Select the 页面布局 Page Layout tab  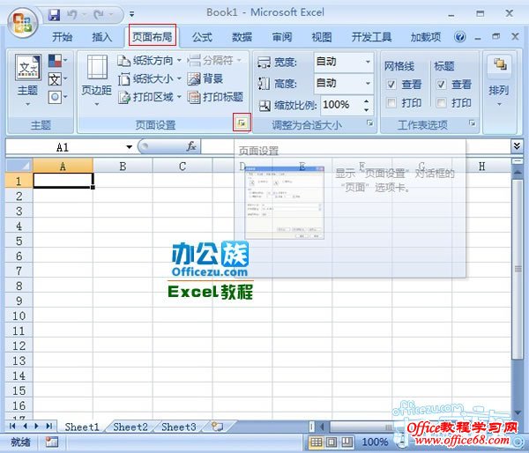click(153, 36)
